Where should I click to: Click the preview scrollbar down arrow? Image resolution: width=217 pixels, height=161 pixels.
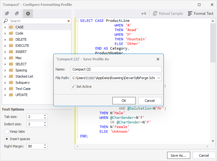click(x=213, y=141)
